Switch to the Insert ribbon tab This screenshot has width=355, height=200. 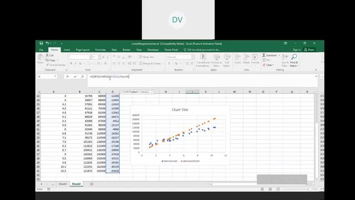point(67,50)
